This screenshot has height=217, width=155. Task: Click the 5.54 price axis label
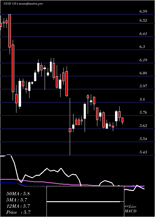[143, 139]
